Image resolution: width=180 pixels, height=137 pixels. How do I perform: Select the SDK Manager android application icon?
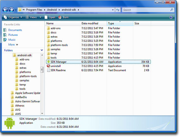click(x=48, y=62)
